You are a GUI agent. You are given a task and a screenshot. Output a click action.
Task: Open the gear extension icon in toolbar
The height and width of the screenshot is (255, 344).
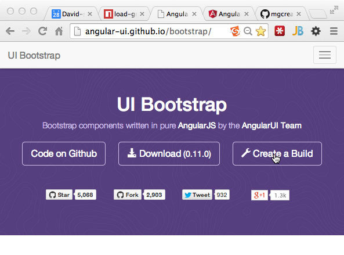316,31
